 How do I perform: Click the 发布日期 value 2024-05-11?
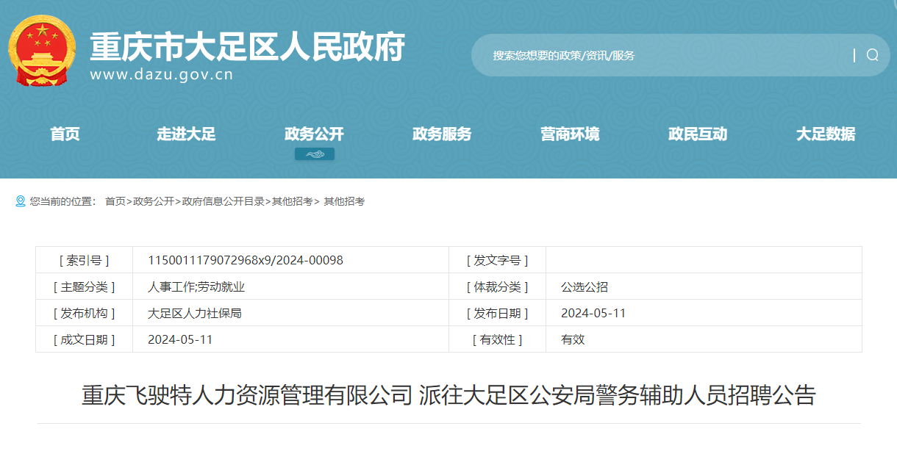593,313
